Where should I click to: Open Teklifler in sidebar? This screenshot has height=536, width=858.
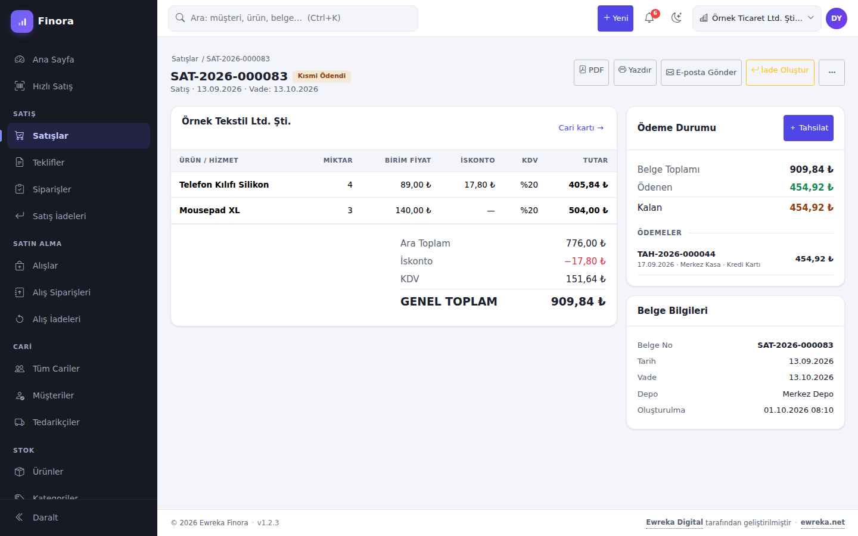tap(79, 163)
